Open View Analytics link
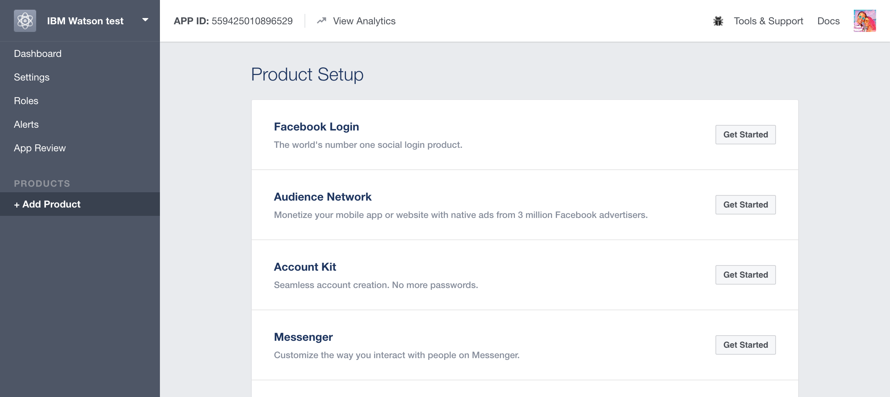 [364, 21]
